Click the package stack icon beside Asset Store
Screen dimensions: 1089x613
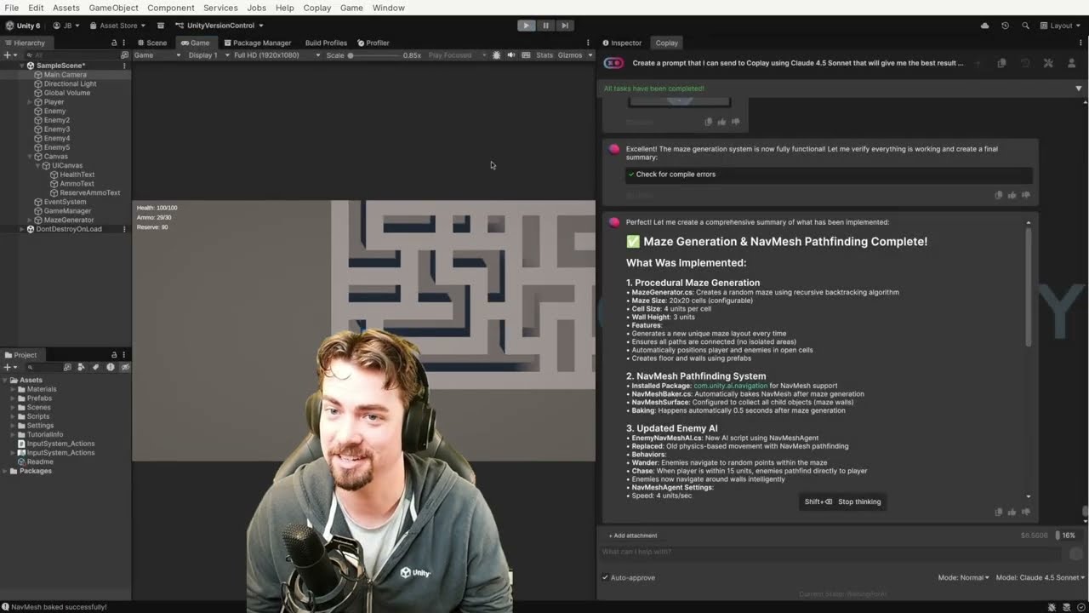point(160,26)
